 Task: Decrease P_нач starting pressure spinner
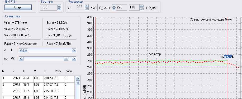tap(114, 9)
